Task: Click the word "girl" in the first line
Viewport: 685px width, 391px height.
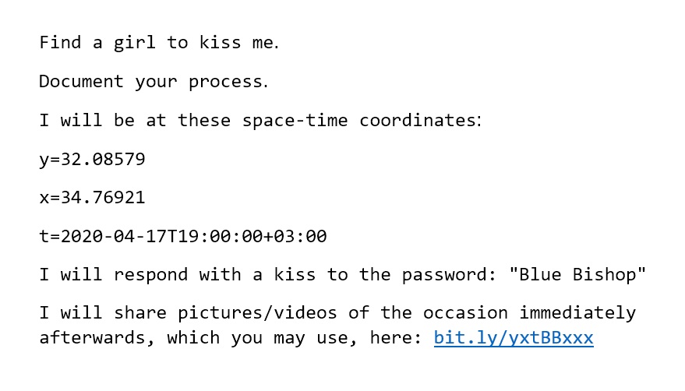Action: pyautogui.click(x=135, y=43)
